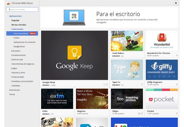Viewport: 184px width, 127px height.
Task: Select the Educación category
Action: click(16, 51)
